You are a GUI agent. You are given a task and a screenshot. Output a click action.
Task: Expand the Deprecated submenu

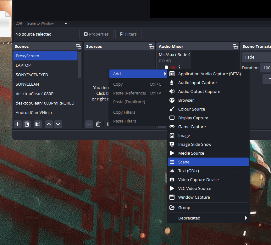pyautogui.click(x=208, y=218)
